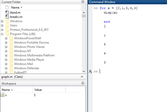The width and height of the screenshot is (167, 112).
Task: Click the Users folder icon
Action: point(7,25)
